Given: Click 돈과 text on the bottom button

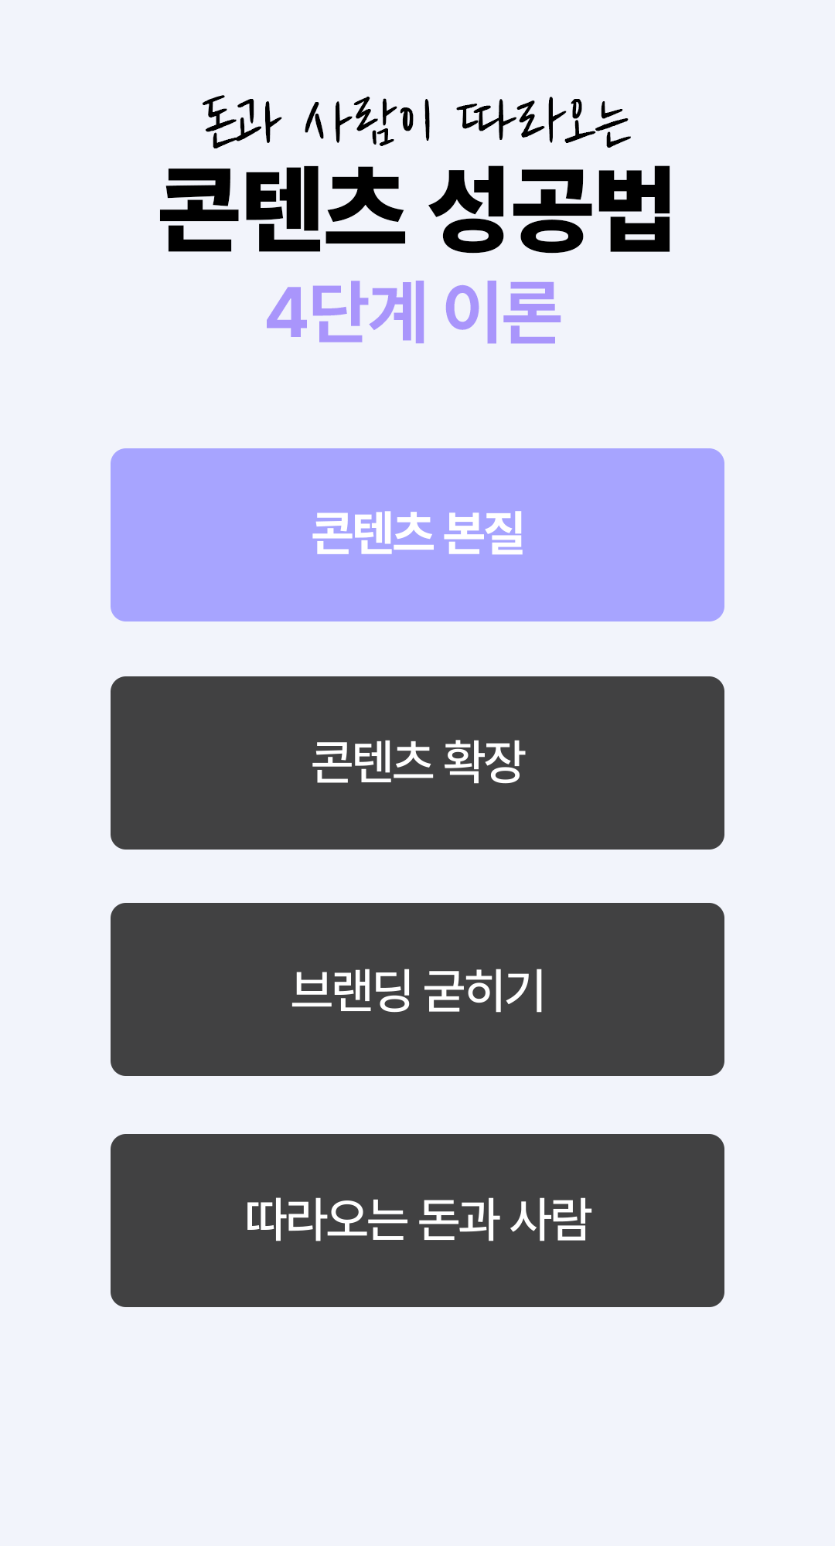Looking at the screenshot, I should (458, 1220).
